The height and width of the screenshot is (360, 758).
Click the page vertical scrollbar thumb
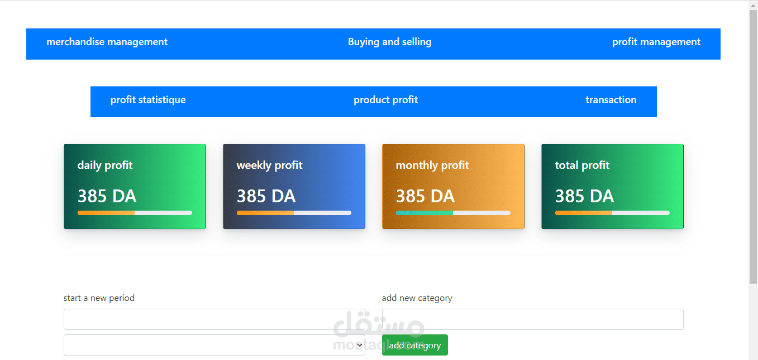[753, 147]
